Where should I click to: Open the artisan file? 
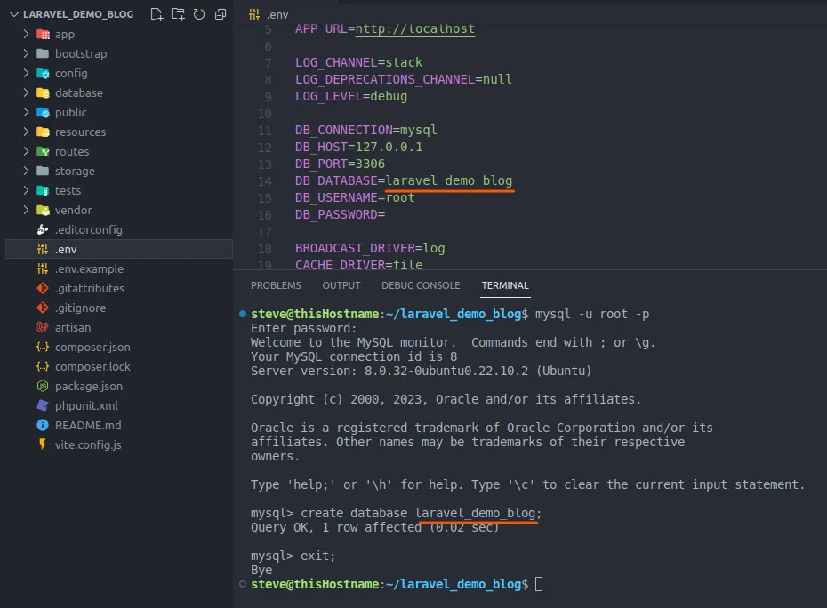point(72,327)
